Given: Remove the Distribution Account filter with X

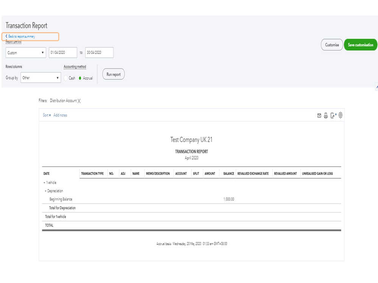Looking at the screenshot, I should pyautogui.click(x=79, y=101).
